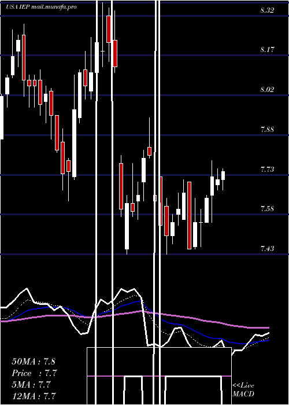This screenshot has width=289, height=405.
Task: Click the <<Live MACD label
Action: tap(243, 390)
